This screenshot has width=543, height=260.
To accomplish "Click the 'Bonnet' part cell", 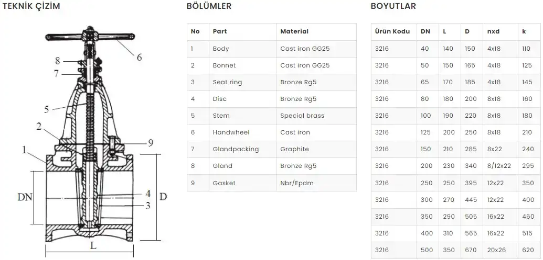I will [x=224, y=65].
